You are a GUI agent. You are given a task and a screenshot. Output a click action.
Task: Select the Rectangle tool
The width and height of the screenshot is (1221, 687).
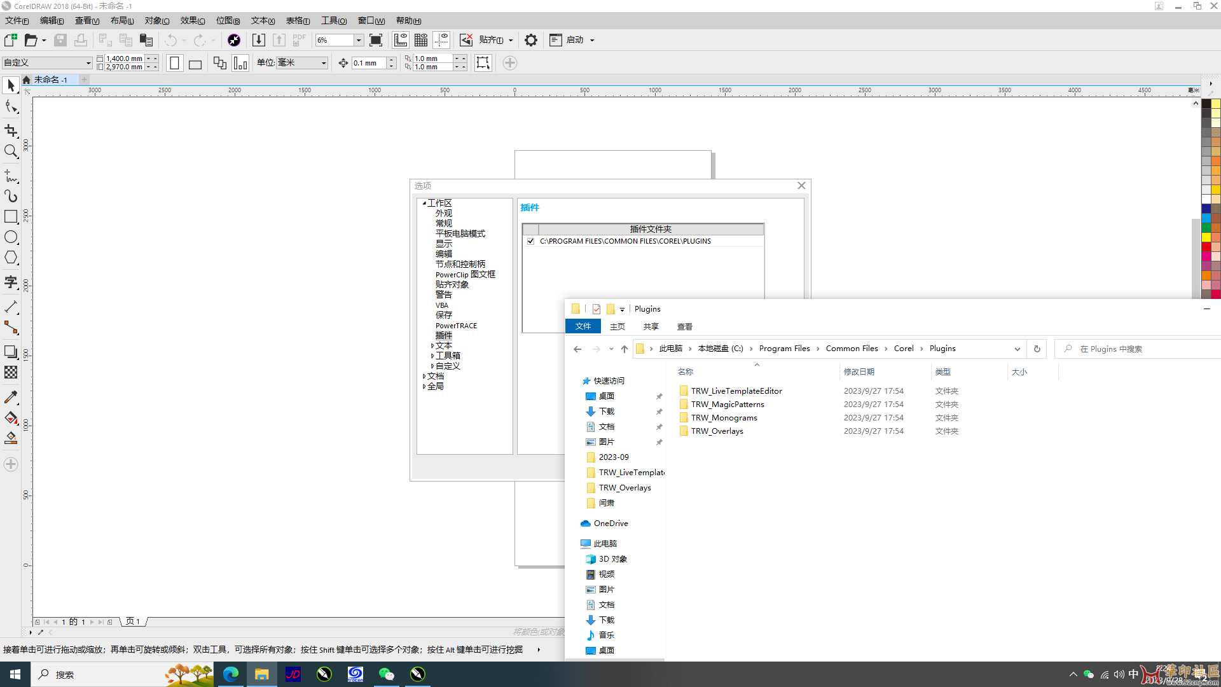tap(11, 216)
